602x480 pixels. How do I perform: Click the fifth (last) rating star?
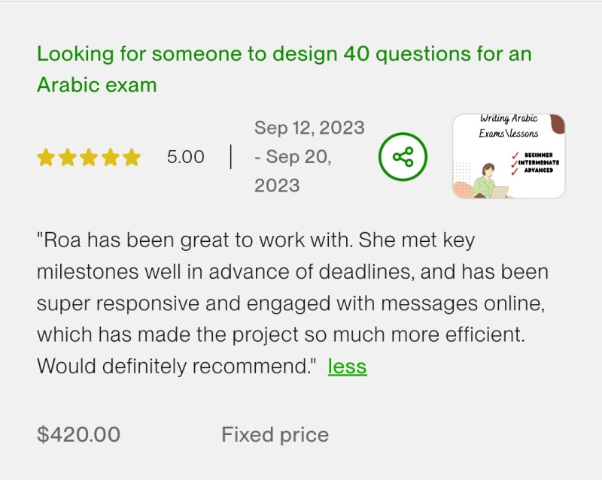pos(132,158)
